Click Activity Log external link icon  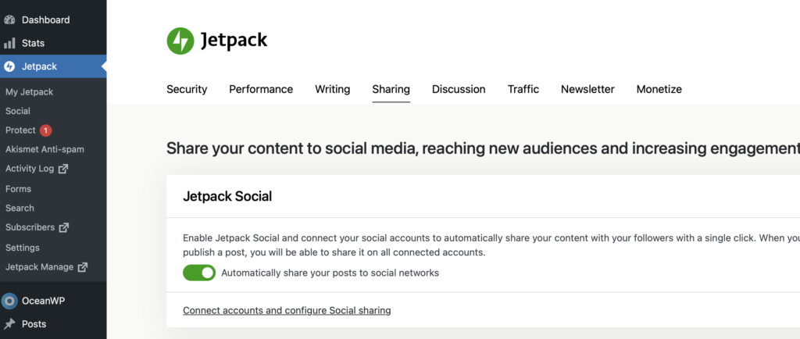pyautogui.click(x=63, y=169)
